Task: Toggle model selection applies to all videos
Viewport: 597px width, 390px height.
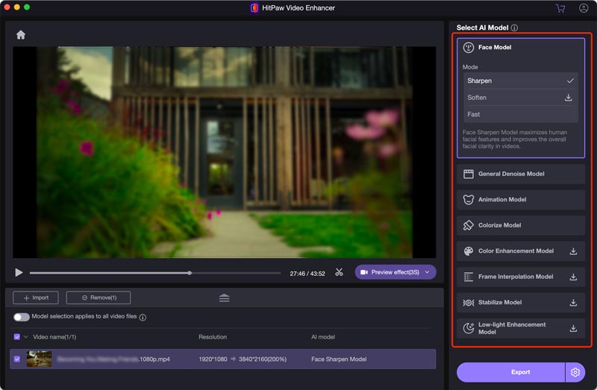Action: pyautogui.click(x=22, y=317)
